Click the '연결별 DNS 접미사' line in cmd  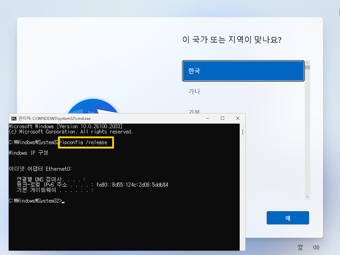coord(51,179)
